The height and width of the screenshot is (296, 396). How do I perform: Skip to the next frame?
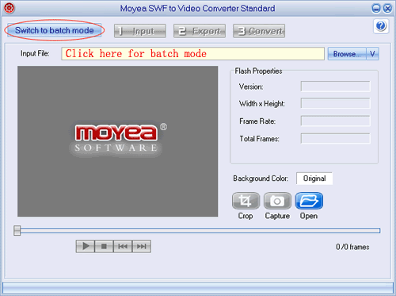pyautogui.click(x=142, y=246)
